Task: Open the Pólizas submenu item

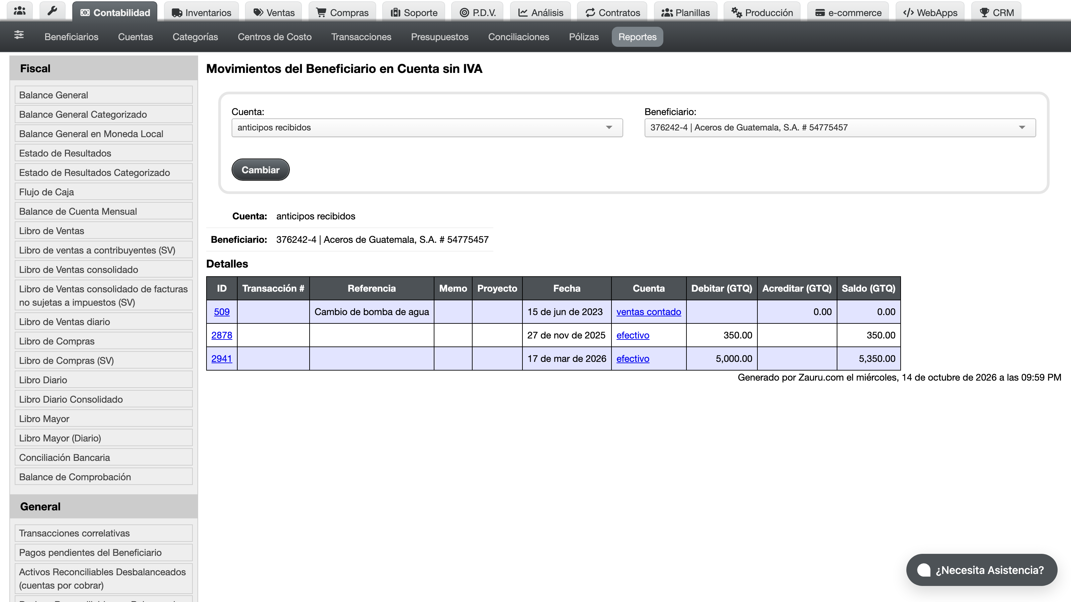Action: pos(584,37)
